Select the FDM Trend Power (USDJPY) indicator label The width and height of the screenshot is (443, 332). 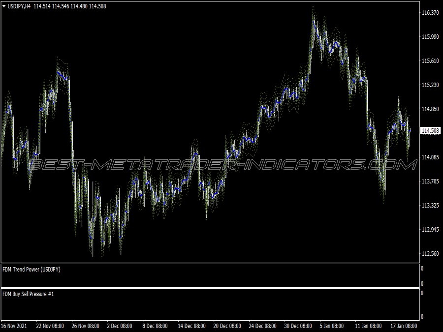32,270
